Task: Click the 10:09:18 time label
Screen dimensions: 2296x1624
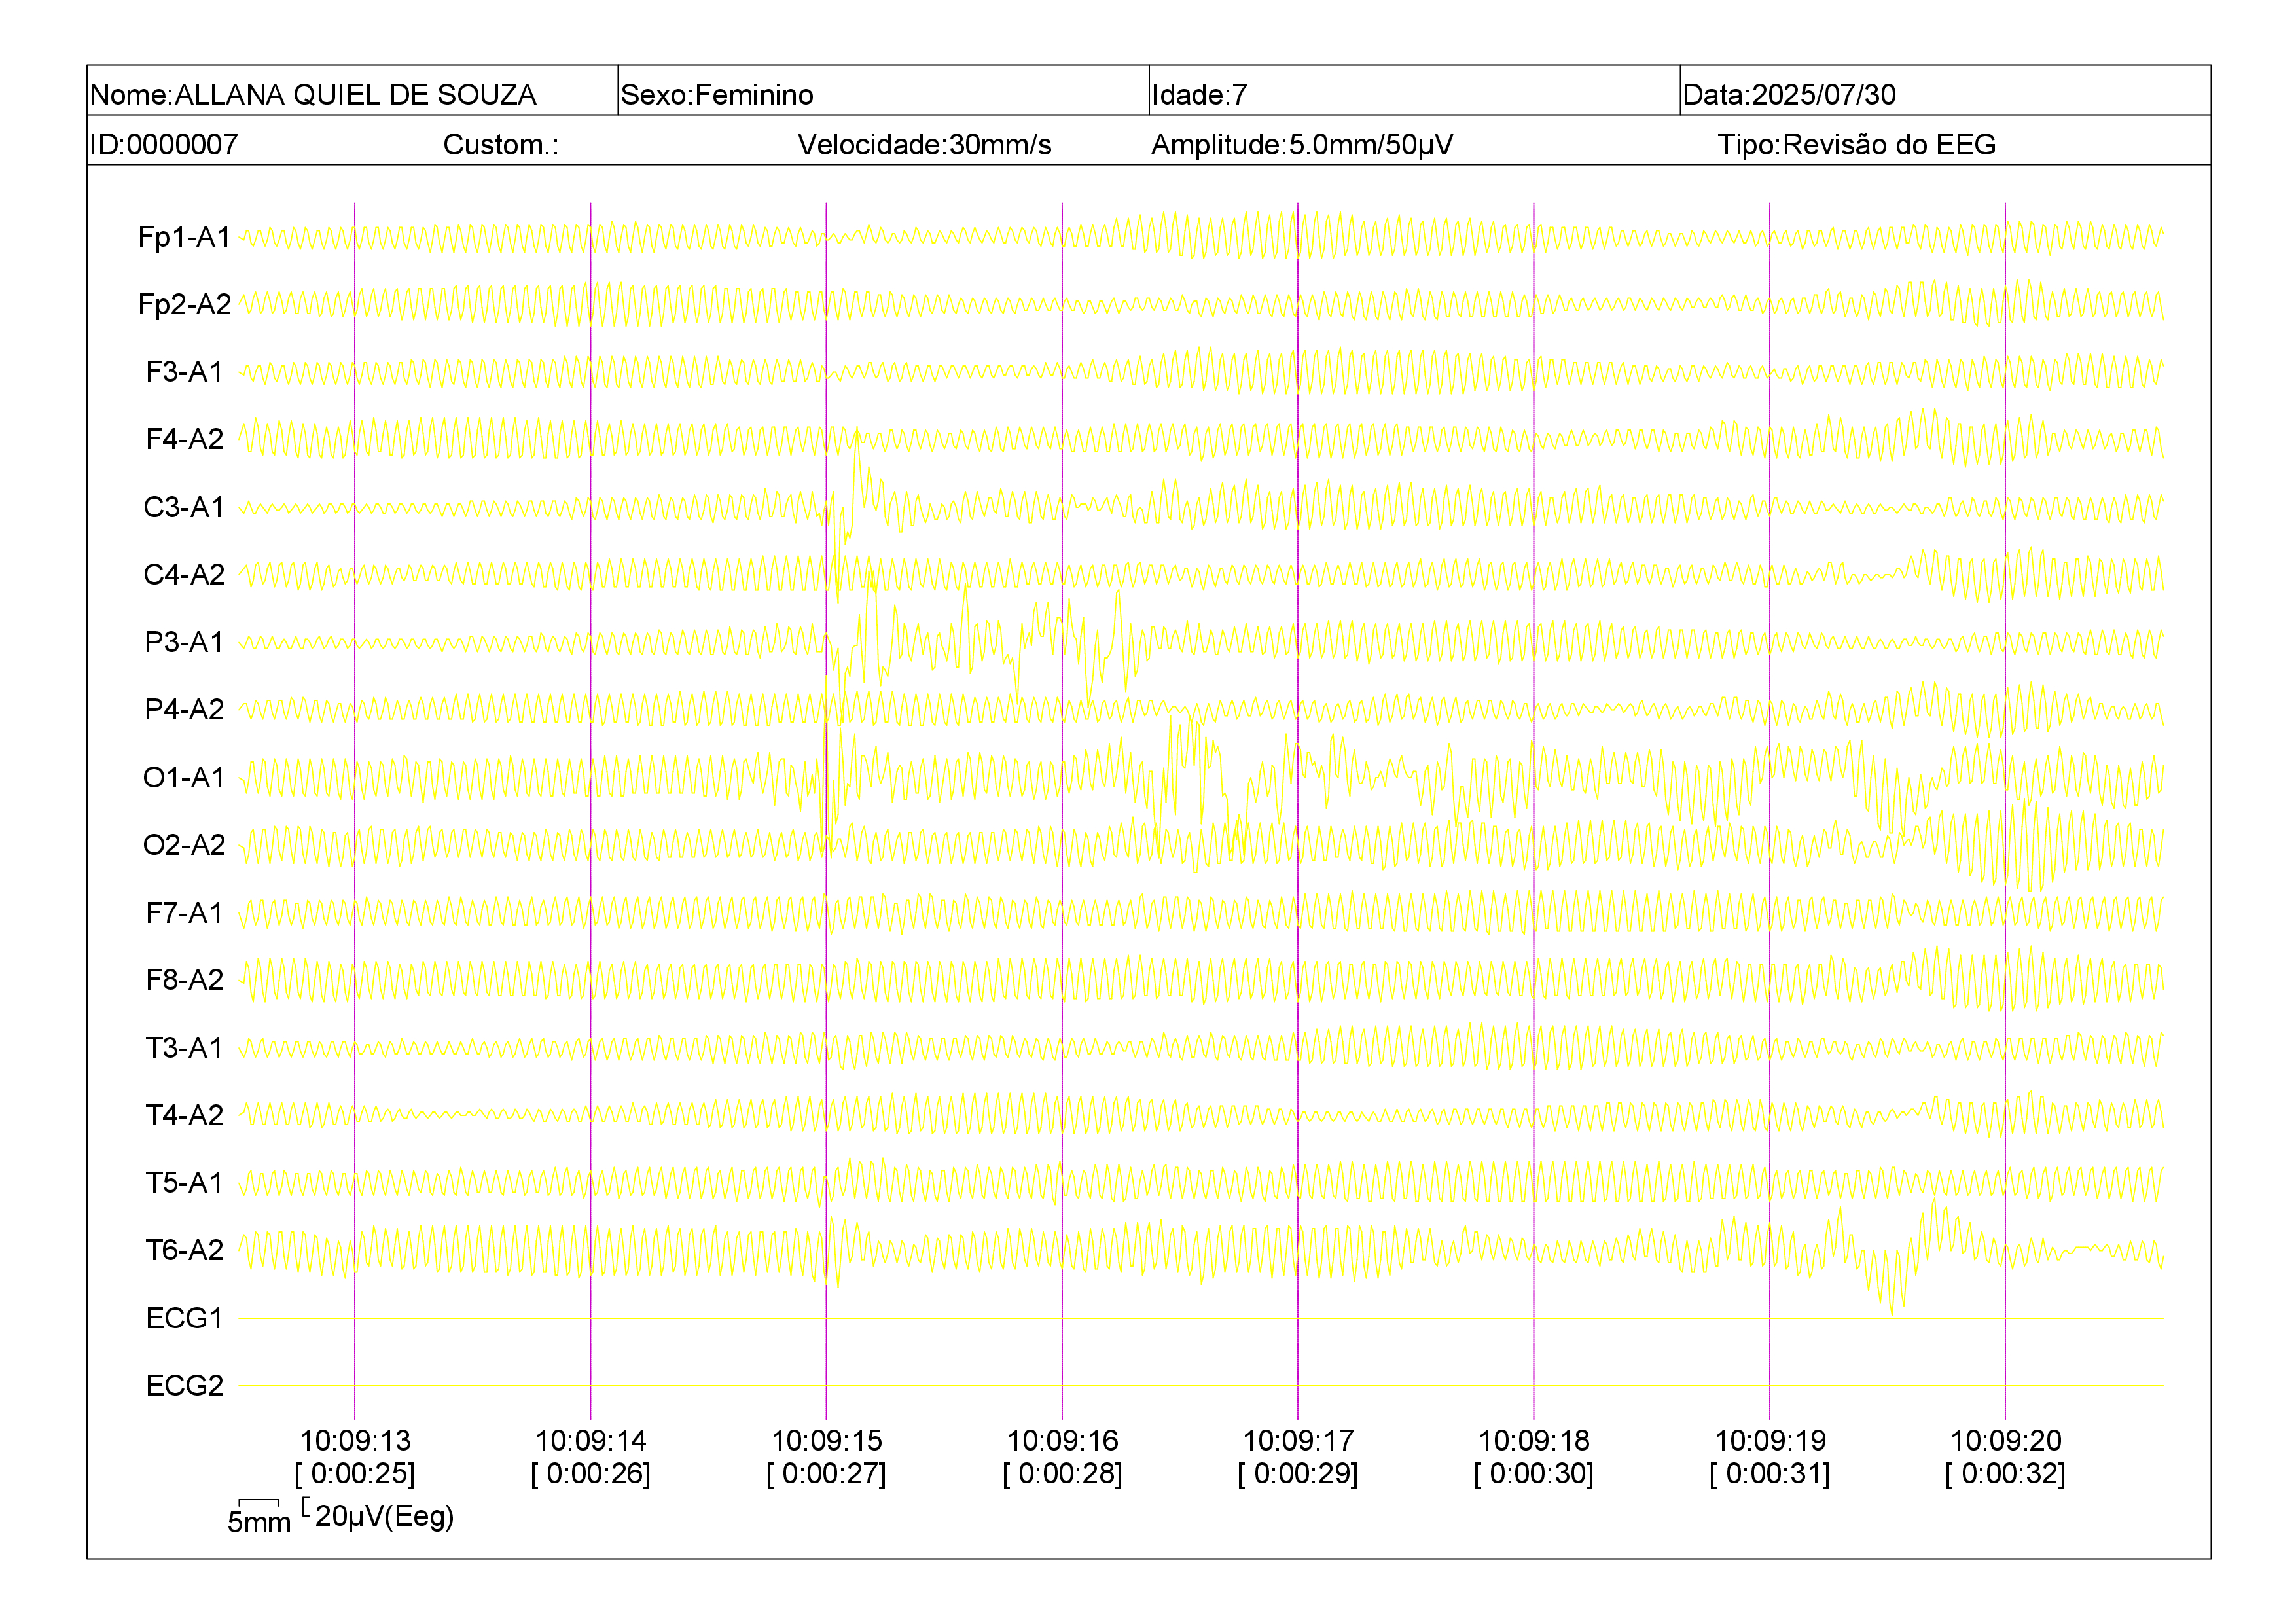Action: pos(1534,1441)
